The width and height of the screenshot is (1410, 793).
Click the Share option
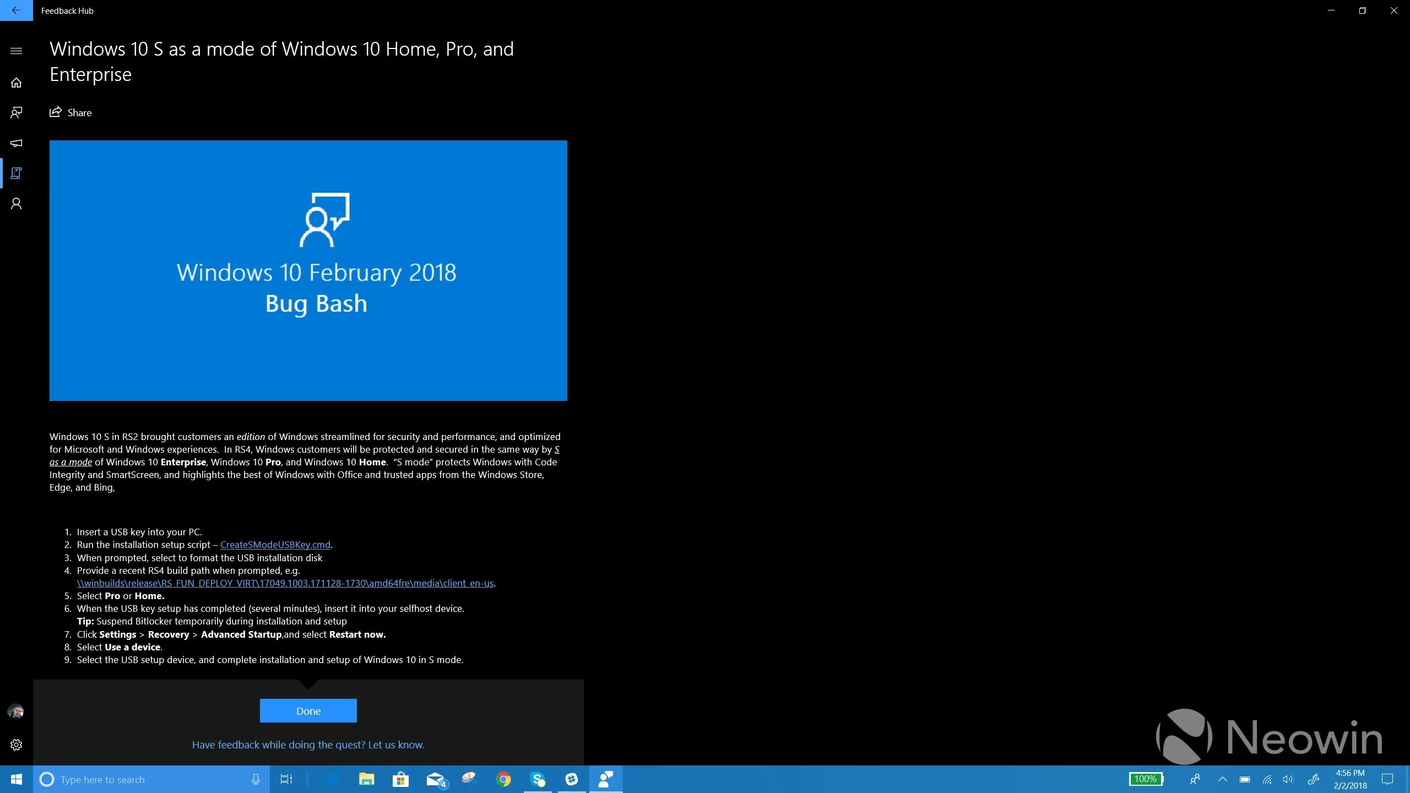pos(70,112)
